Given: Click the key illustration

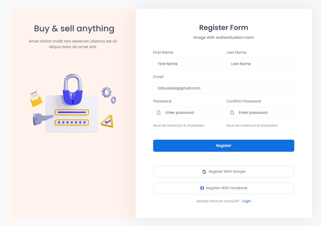Looking at the screenshot, I should click(42, 118).
